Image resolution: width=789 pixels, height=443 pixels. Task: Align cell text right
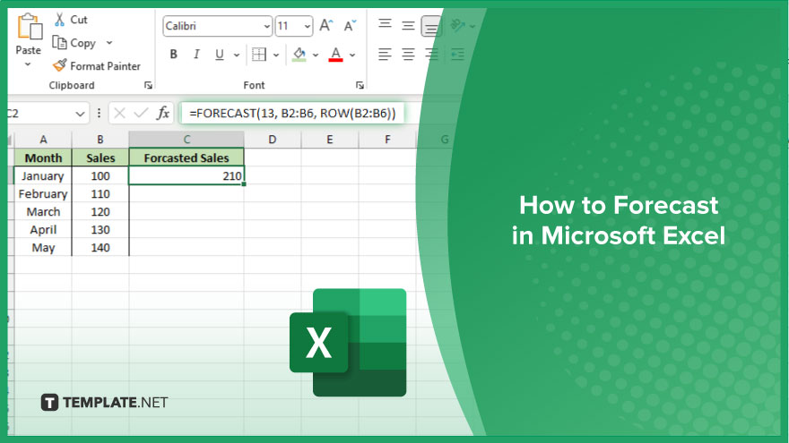coord(431,55)
